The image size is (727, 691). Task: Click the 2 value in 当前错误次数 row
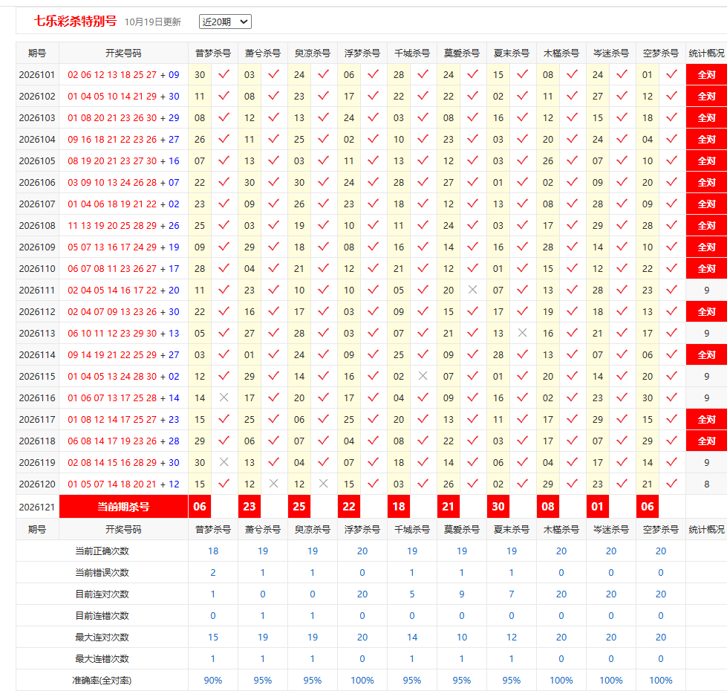[x=213, y=572]
